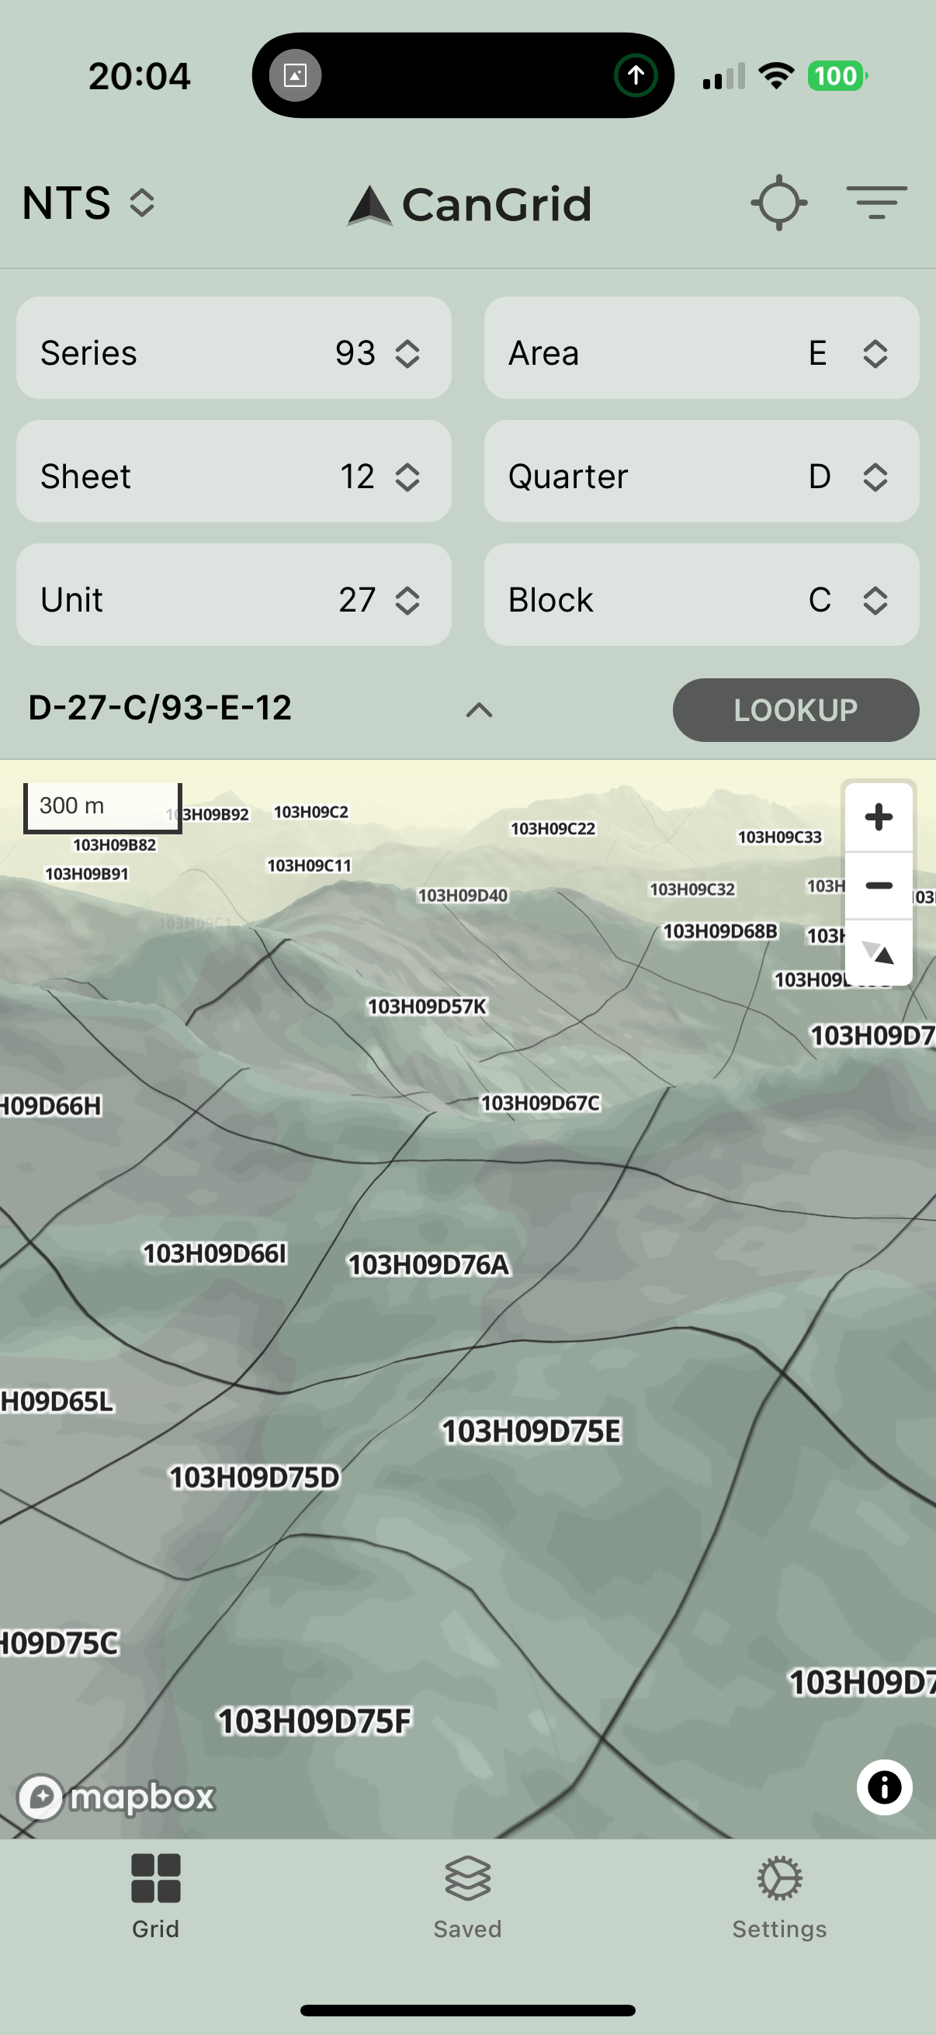Change the Quarter value D
Viewport: 936px width, 2035px height.
(x=701, y=471)
